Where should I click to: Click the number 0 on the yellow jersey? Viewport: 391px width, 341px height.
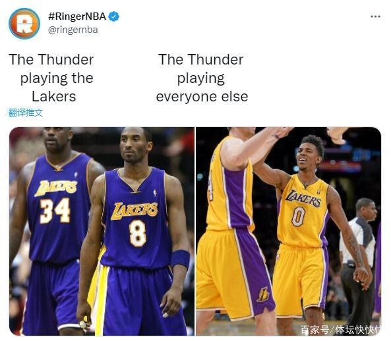pyautogui.click(x=299, y=217)
